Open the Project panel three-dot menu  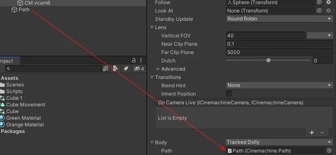click(141, 60)
